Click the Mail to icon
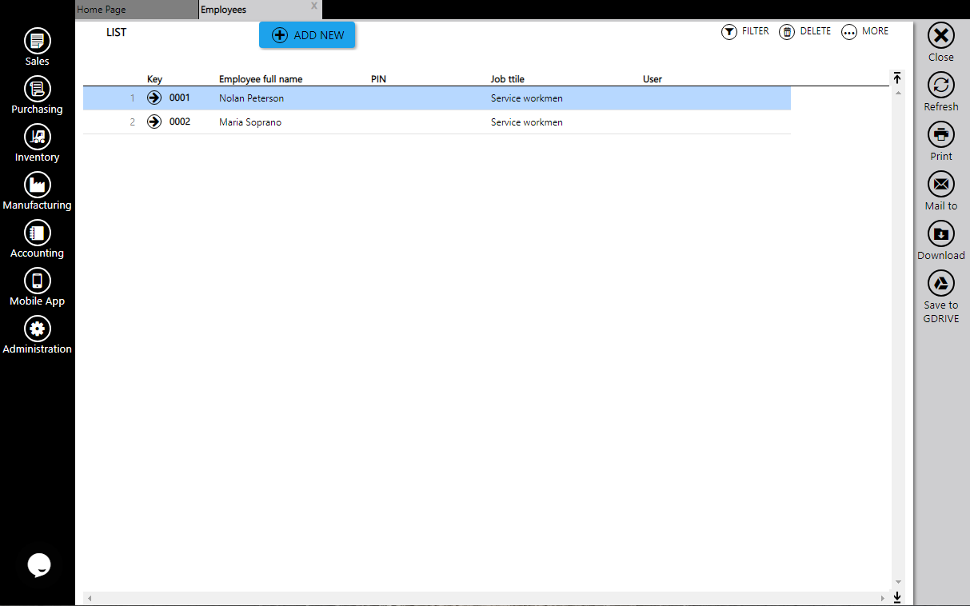The image size is (970, 606). point(941,184)
